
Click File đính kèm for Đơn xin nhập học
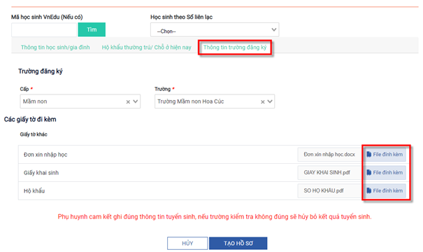(385, 155)
